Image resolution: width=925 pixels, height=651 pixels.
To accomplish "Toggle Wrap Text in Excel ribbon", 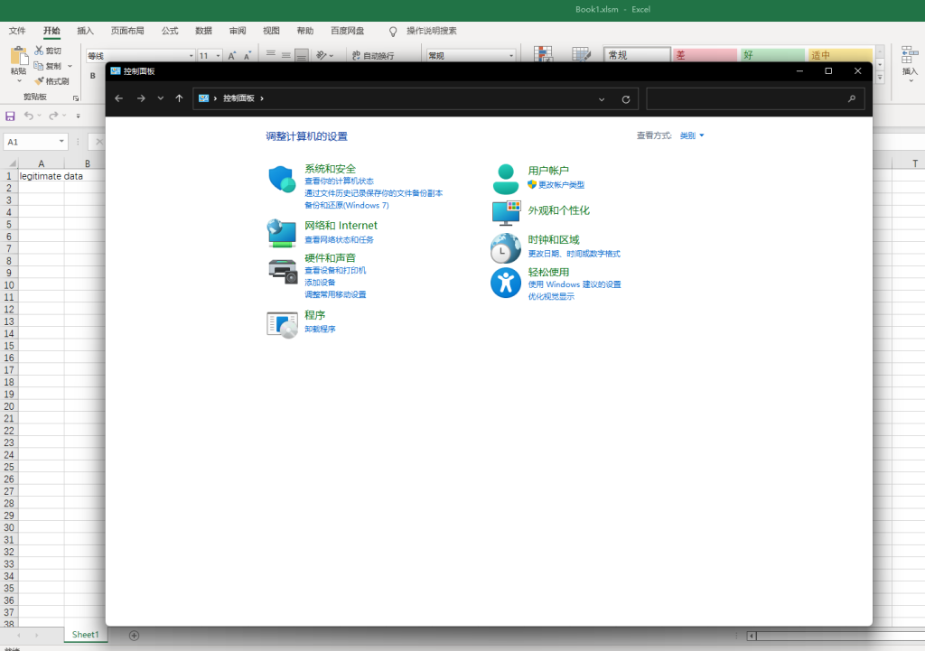I will click(373, 55).
